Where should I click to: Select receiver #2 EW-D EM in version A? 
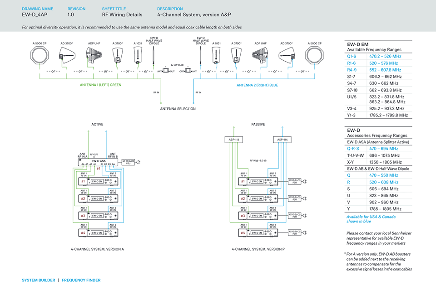pos(99,199)
